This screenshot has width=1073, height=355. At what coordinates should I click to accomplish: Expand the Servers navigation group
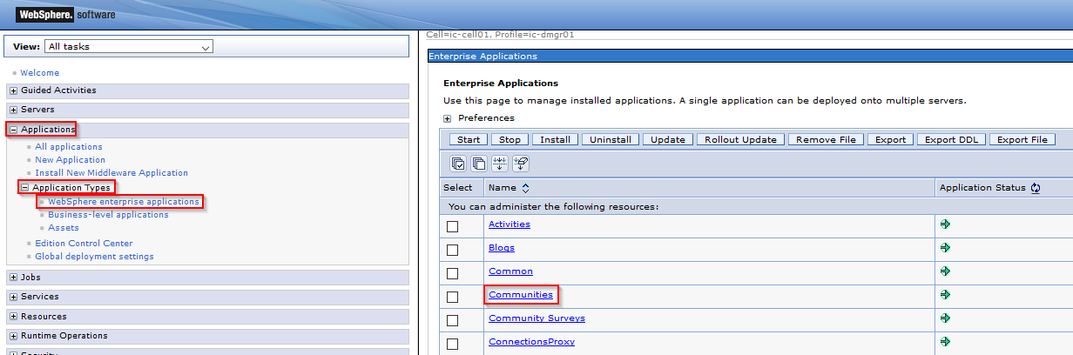[13, 110]
